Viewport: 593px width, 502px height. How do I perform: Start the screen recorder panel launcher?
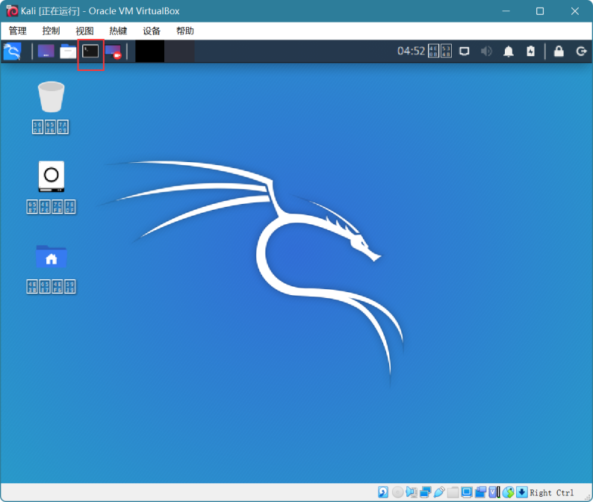tap(113, 52)
